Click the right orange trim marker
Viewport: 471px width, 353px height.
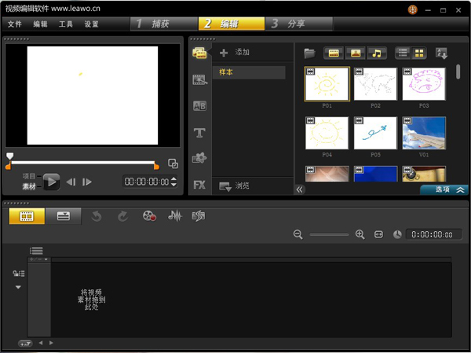(x=156, y=166)
